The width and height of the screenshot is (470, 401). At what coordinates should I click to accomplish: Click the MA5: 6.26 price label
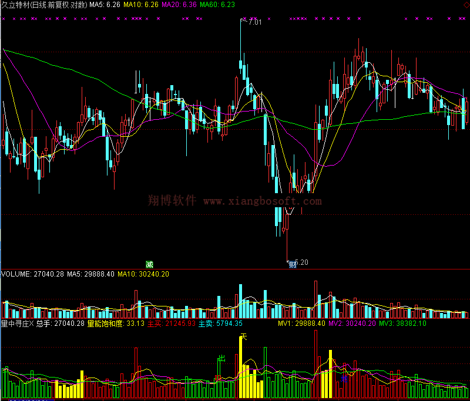[x=105, y=5]
